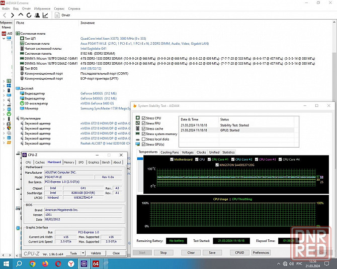Viewport: 337px width, 269px height.
Task: Launch Firefox from the taskbar
Action: 46,263
